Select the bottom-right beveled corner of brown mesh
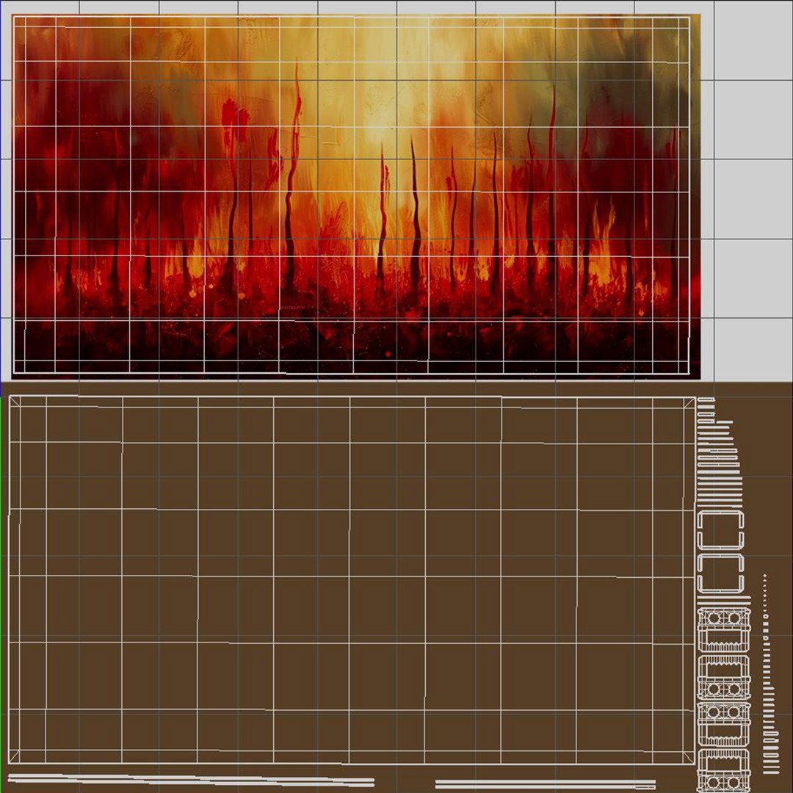793x793 pixels. point(688,758)
